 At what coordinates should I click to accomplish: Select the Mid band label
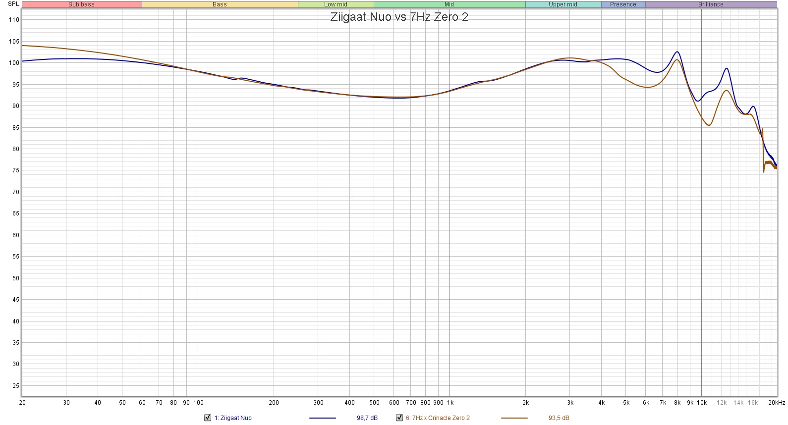point(450,4)
